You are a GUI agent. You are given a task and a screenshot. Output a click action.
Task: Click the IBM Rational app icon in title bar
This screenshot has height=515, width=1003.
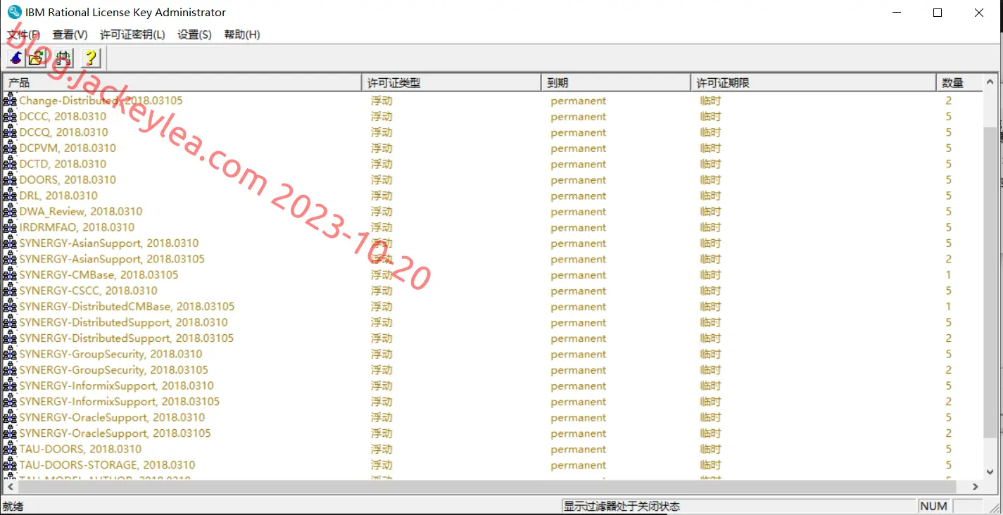pos(14,12)
